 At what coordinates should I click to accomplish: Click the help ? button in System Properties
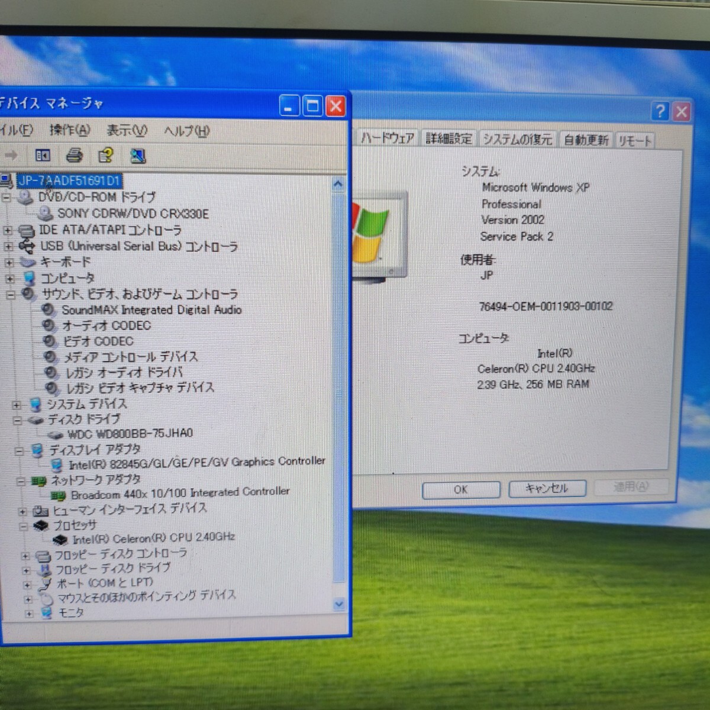(660, 111)
